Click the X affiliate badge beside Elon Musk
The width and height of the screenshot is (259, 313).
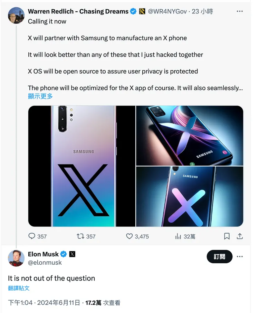pos(72,254)
